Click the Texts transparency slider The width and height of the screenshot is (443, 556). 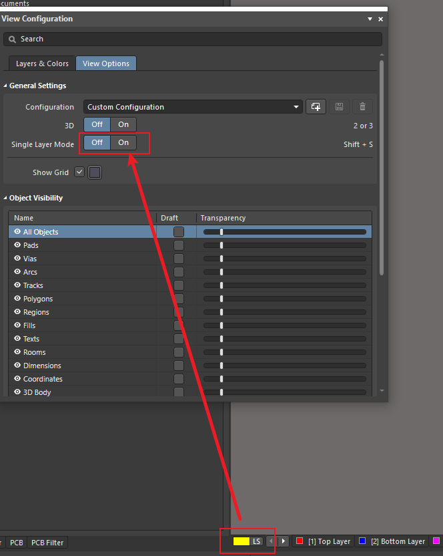point(285,339)
